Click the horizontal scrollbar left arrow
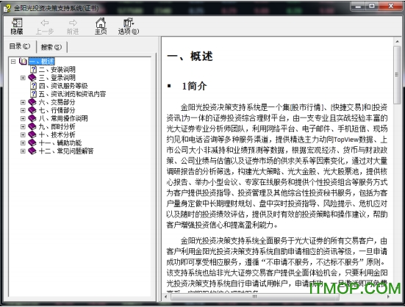Viewport: 405px width, 307px height. [x=166, y=297]
